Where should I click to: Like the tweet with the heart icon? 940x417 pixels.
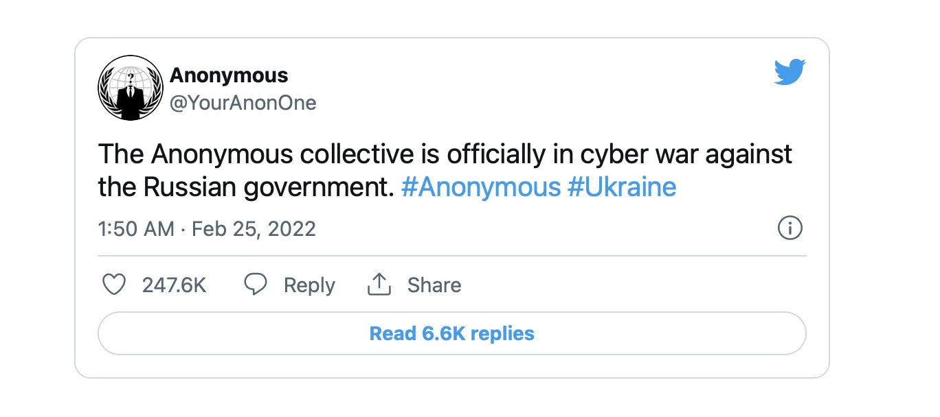114,285
